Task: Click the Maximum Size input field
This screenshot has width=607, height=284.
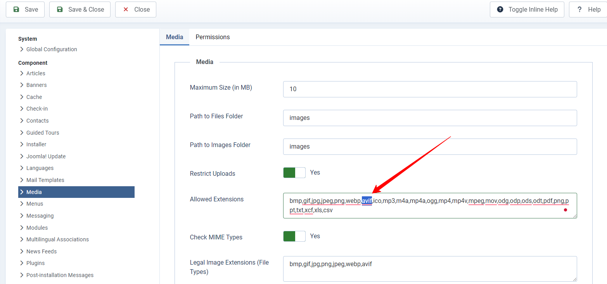Action: (x=430, y=89)
